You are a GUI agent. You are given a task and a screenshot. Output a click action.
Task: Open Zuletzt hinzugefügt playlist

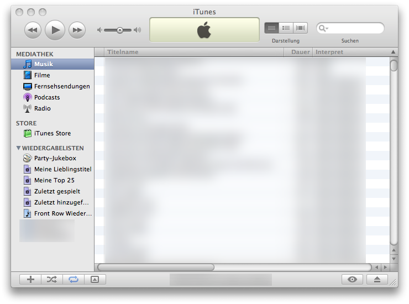click(53, 202)
